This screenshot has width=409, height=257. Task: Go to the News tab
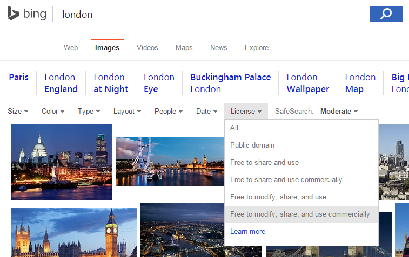click(x=219, y=47)
